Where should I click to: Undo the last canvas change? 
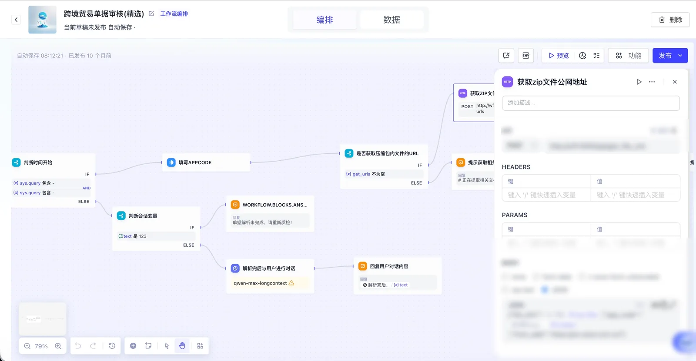coord(78,346)
